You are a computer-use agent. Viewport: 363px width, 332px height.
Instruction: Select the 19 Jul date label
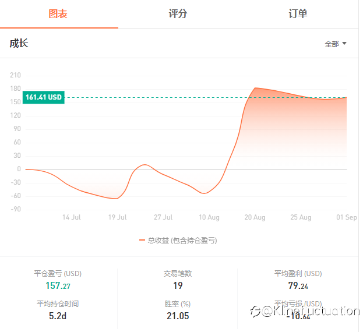point(117,217)
